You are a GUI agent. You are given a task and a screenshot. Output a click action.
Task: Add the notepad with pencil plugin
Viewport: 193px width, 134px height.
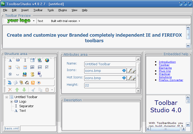pos(27,83)
